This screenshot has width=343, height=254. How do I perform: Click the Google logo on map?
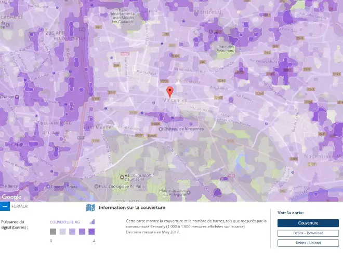tap(11, 197)
